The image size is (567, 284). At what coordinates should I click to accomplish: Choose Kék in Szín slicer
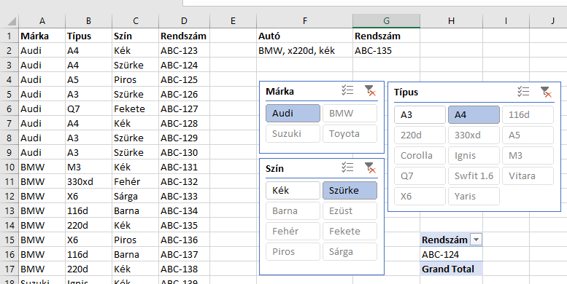[293, 191]
